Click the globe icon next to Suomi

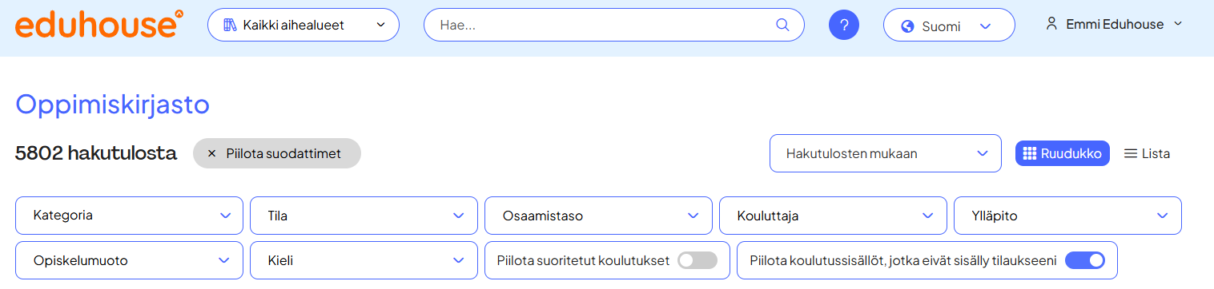[x=907, y=26]
